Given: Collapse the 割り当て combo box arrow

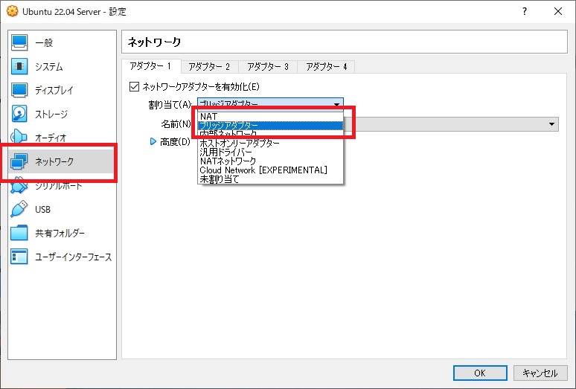Looking at the screenshot, I should [x=336, y=104].
